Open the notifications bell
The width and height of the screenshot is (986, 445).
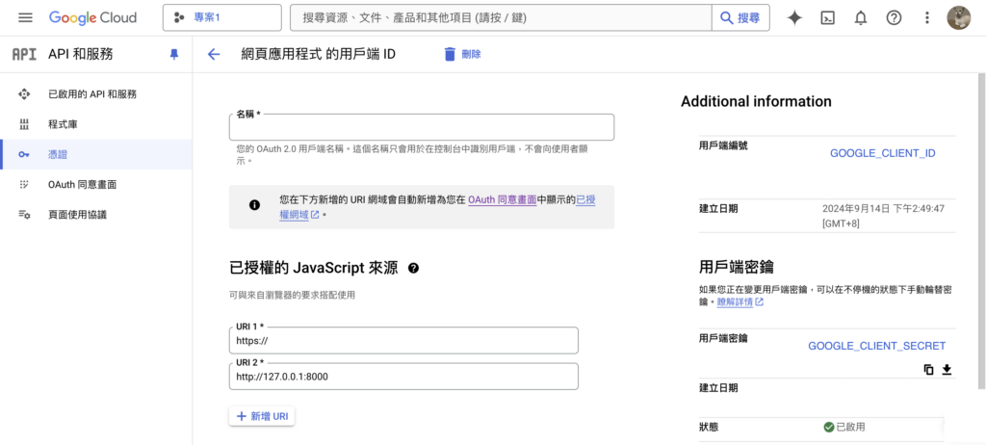(860, 17)
